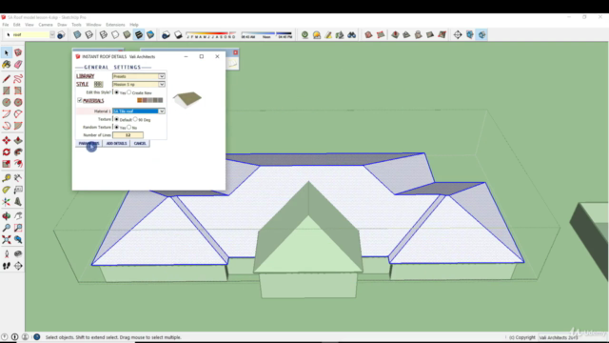Screen dimensions: 609x343
Task: Activate the Move tool
Action: click(x=7, y=140)
